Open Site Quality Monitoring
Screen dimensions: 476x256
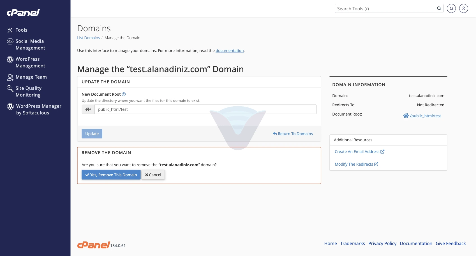click(28, 91)
